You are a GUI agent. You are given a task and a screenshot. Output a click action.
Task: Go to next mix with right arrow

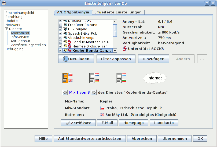(94, 92)
